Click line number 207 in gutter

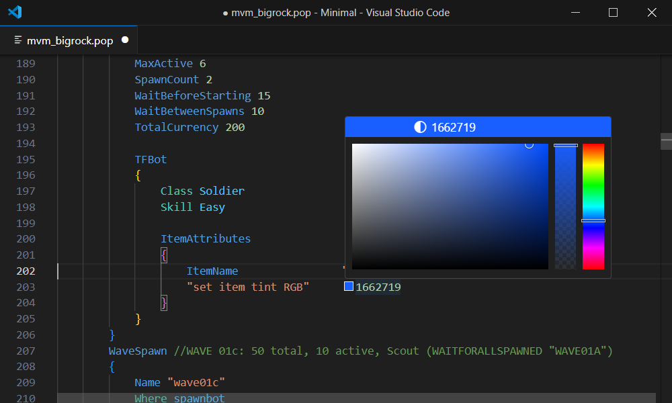[26, 351]
